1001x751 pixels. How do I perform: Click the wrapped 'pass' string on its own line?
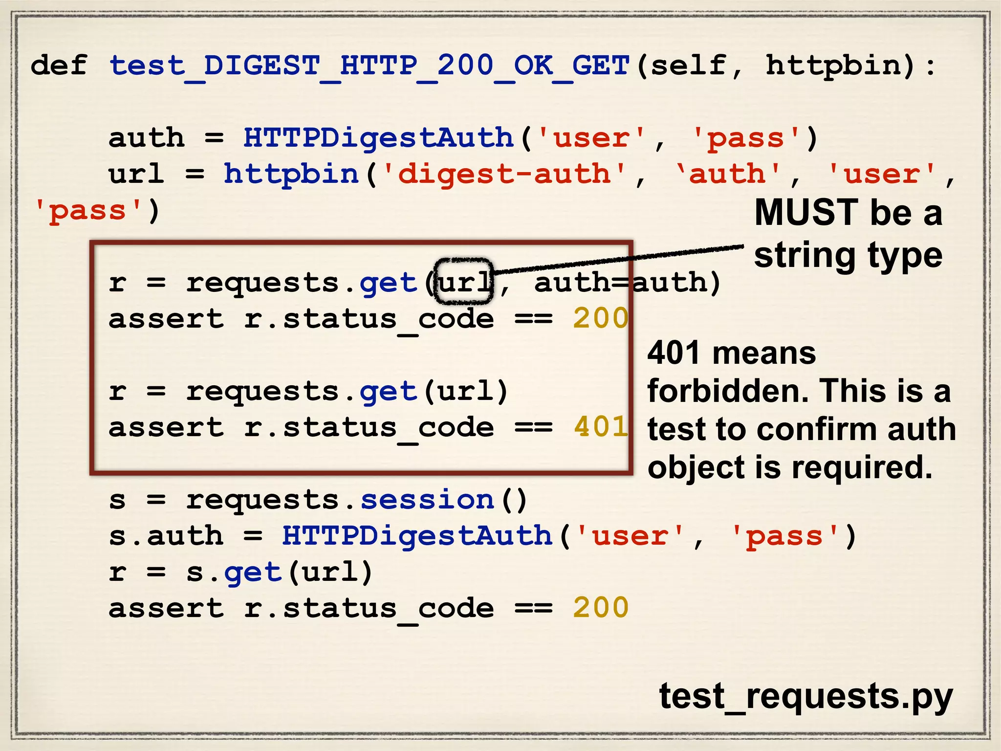(88, 211)
